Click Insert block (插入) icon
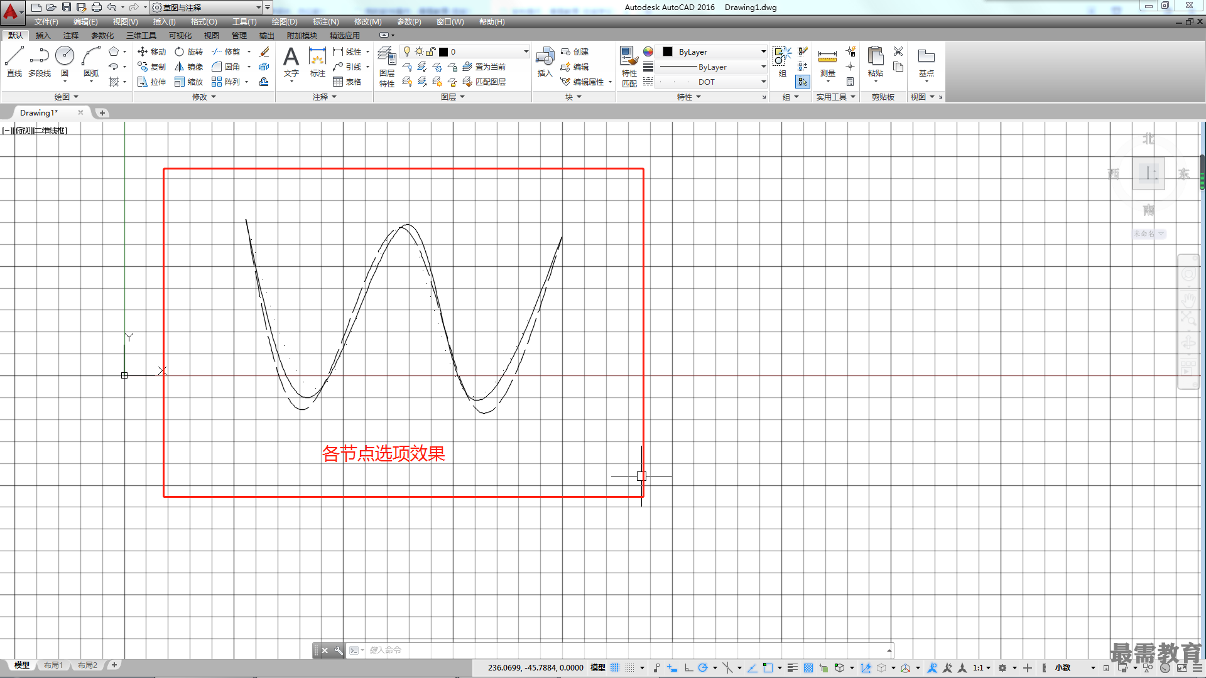 [545, 62]
